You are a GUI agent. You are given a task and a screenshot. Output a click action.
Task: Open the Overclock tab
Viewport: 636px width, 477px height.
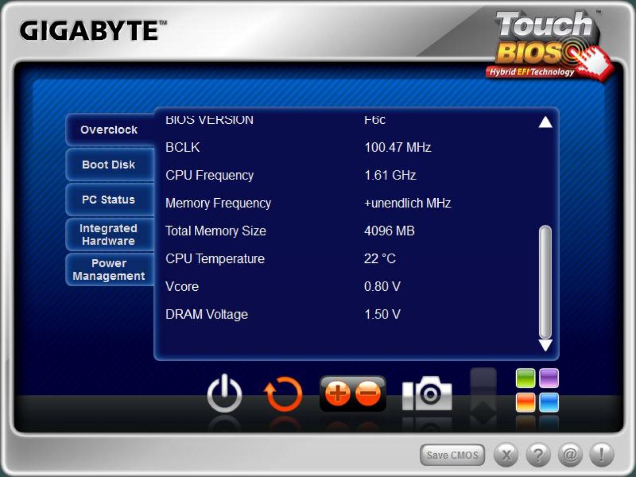(109, 130)
